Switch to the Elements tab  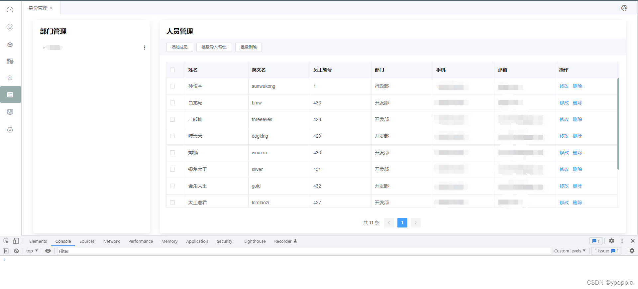(x=38, y=241)
